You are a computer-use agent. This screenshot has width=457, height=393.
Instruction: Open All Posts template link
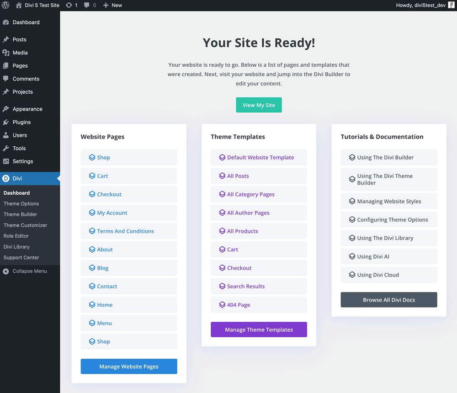(x=259, y=176)
